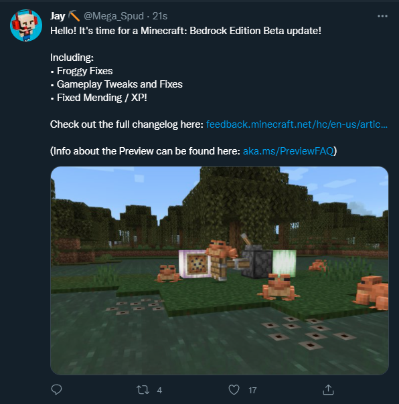Click the @Mega_Spud handle
The height and width of the screenshot is (404, 399).
click(114, 16)
